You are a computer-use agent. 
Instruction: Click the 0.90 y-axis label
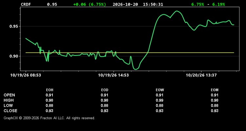[14, 56]
